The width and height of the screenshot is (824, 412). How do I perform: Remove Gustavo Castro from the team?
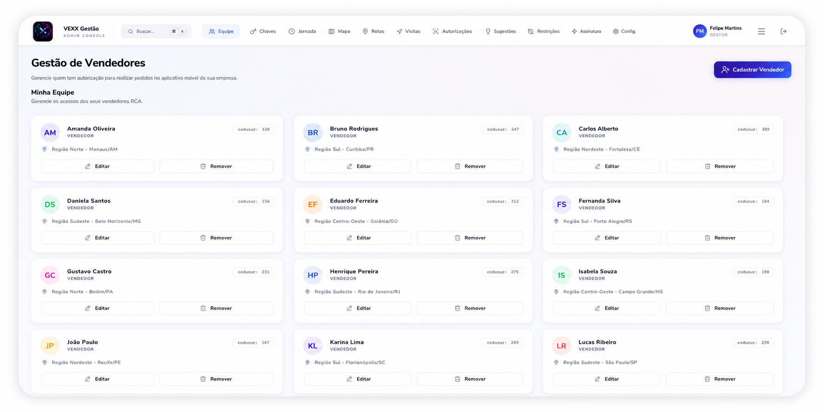(216, 308)
